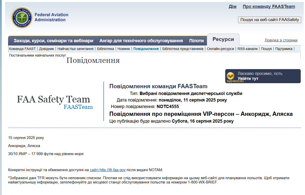This screenshot has width=305, height=195.
Task: Open Бібліотека представників submenu item
Action: [183, 49]
